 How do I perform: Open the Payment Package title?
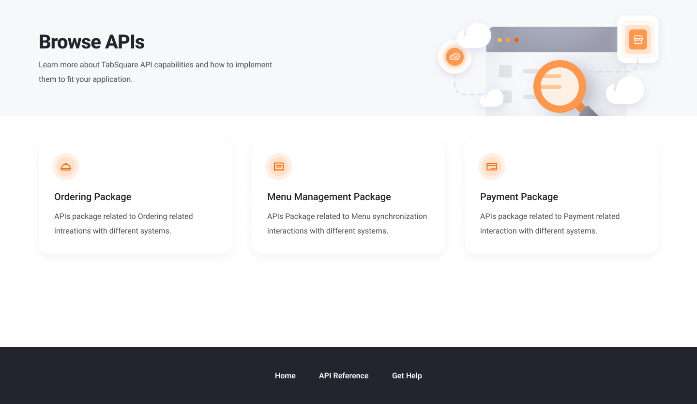(519, 197)
